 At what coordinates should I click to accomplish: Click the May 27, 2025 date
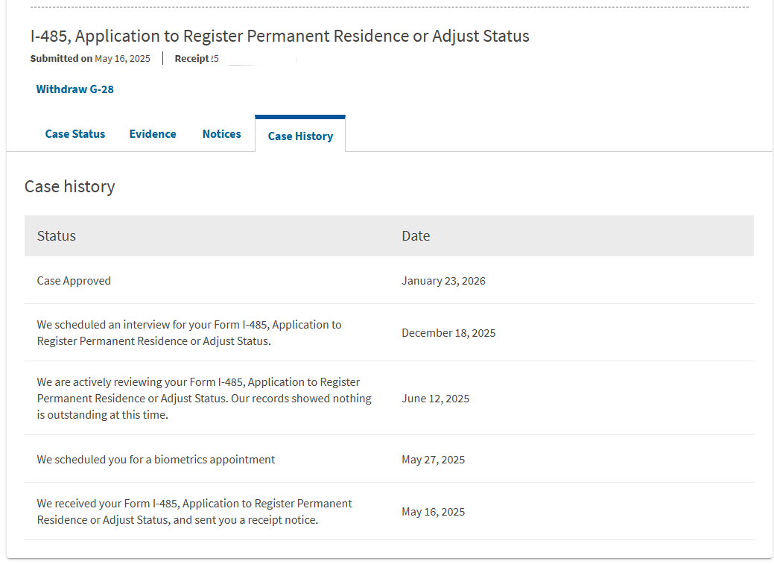tap(433, 460)
